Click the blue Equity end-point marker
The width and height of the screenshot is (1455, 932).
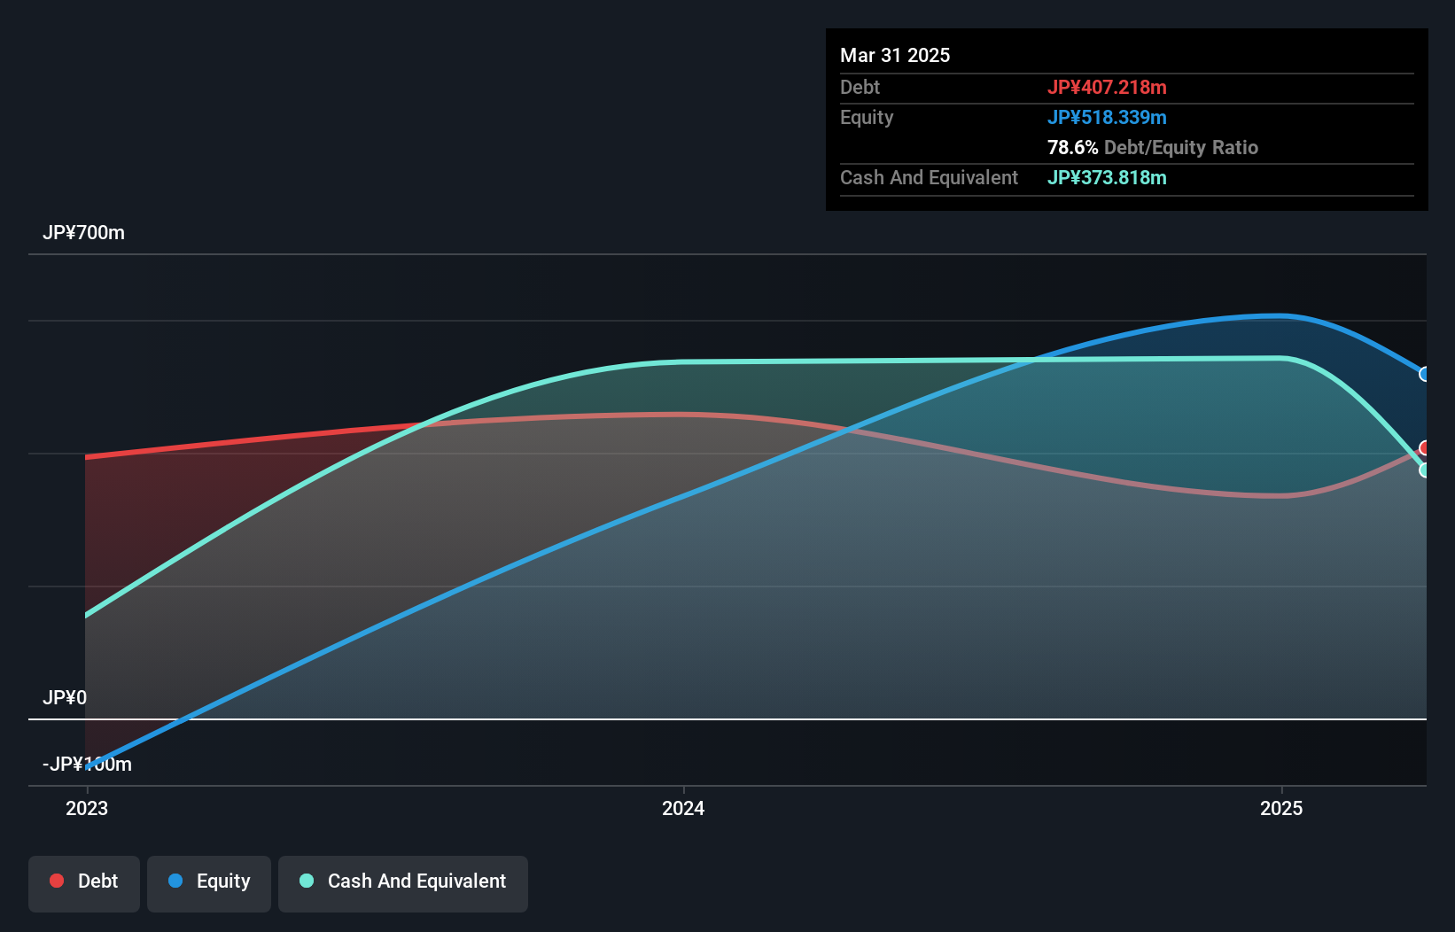pos(1424,374)
